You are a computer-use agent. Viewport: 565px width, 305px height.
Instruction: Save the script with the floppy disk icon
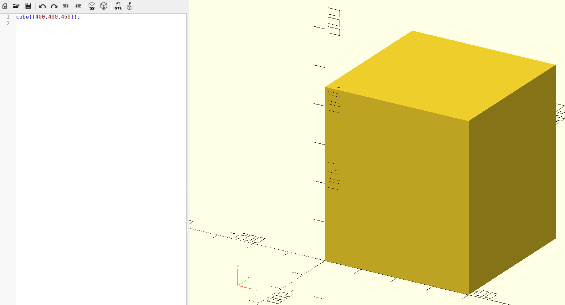(x=28, y=6)
